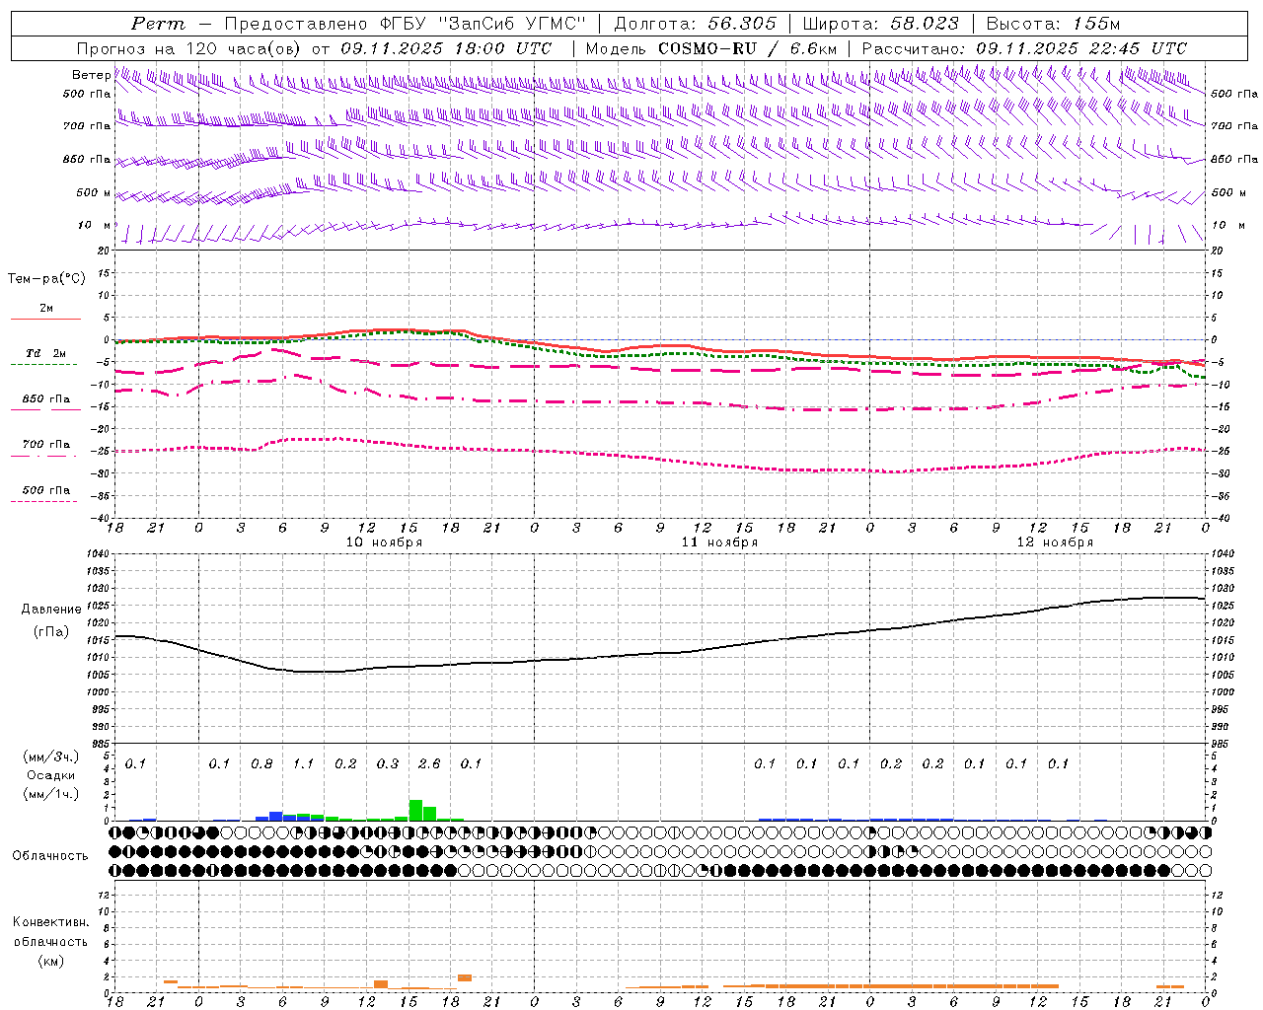The height and width of the screenshot is (1010, 1263).
Task: Click the Td 2м legend entry
Action: coord(46,353)
